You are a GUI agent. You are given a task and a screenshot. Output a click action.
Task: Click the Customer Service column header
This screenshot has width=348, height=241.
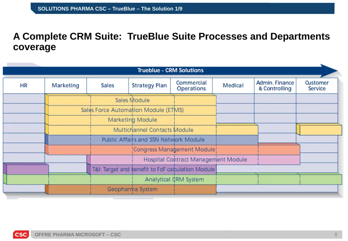tap(317, 85)
